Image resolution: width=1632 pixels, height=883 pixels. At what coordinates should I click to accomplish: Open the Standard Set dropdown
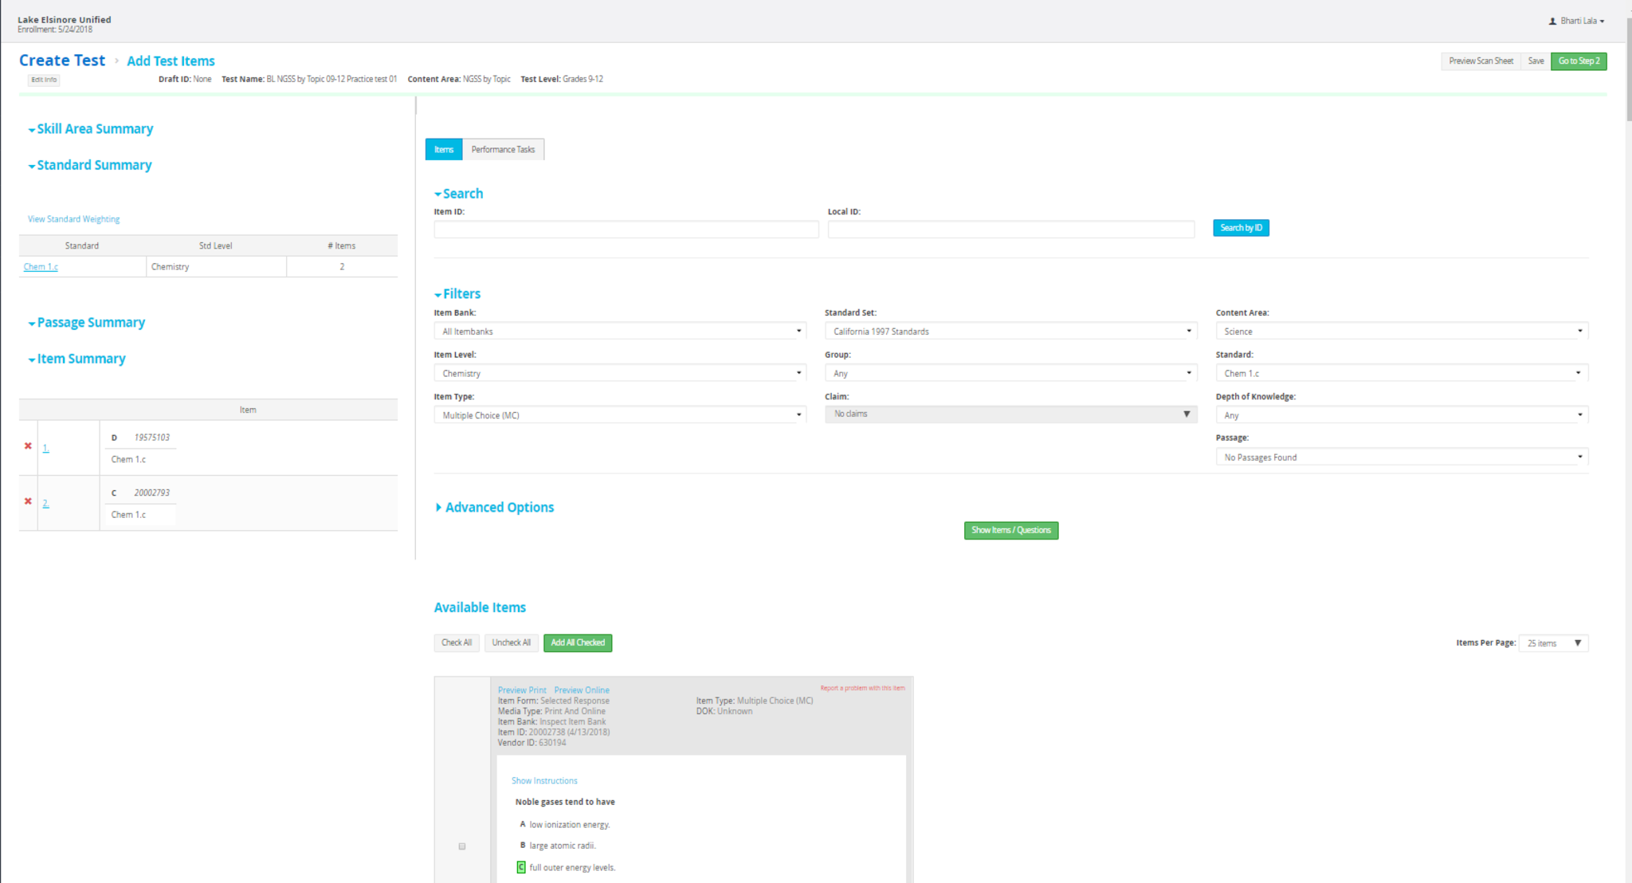tap(1010, 332)
